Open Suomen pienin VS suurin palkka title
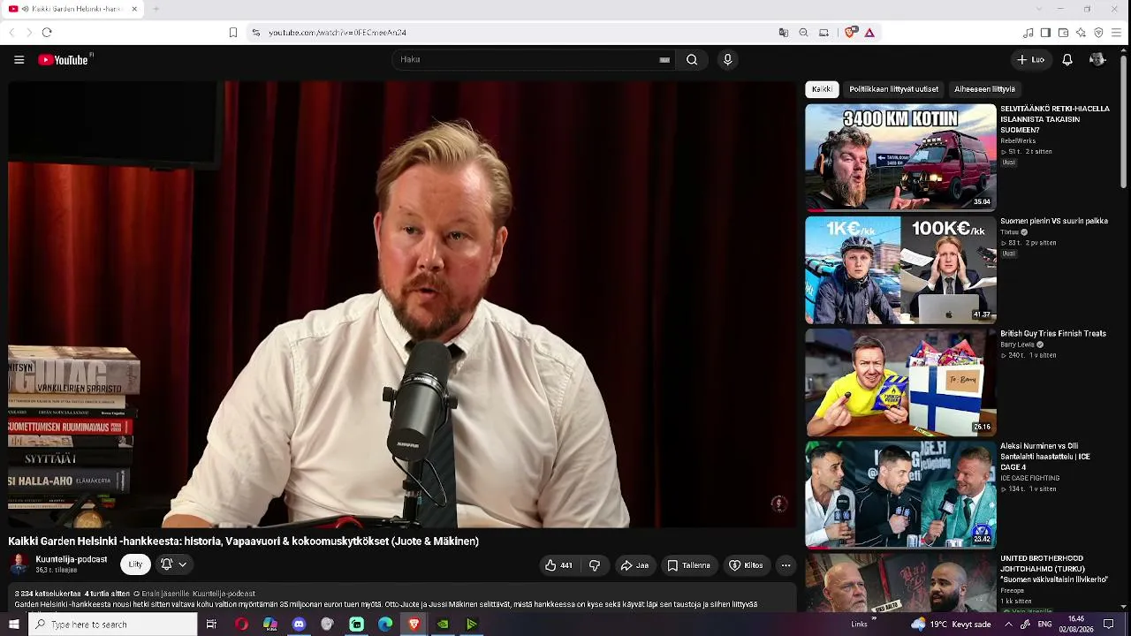1131x636 pixels. [x=1053, y=221]
